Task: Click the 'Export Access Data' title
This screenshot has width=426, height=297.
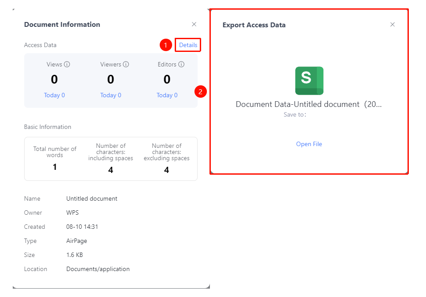Action: point(254,25)
